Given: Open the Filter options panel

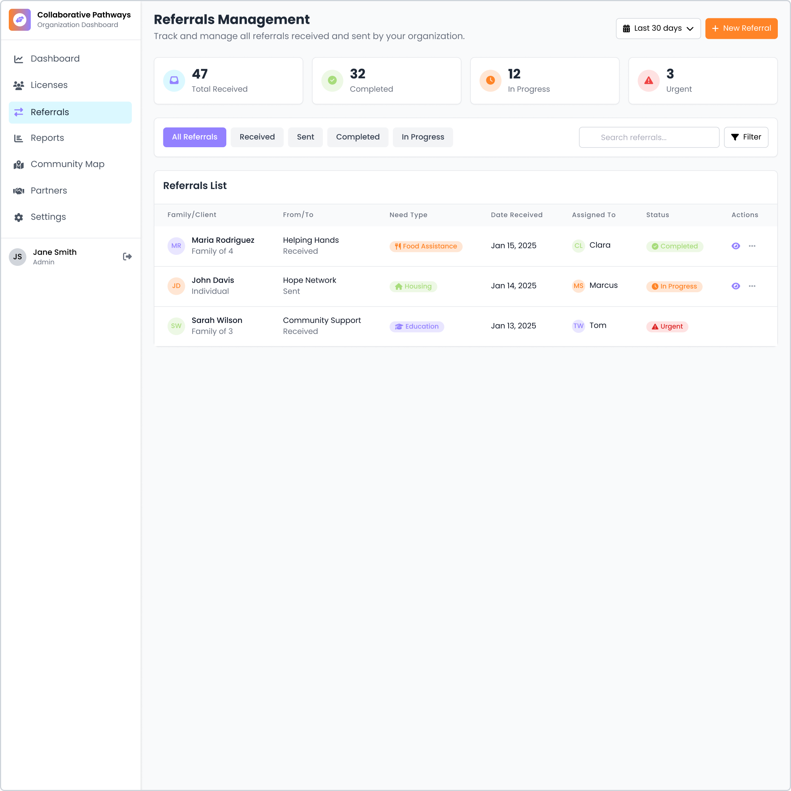Looking at the screenshot, I should pyautogui.click(x=746, y=137).
